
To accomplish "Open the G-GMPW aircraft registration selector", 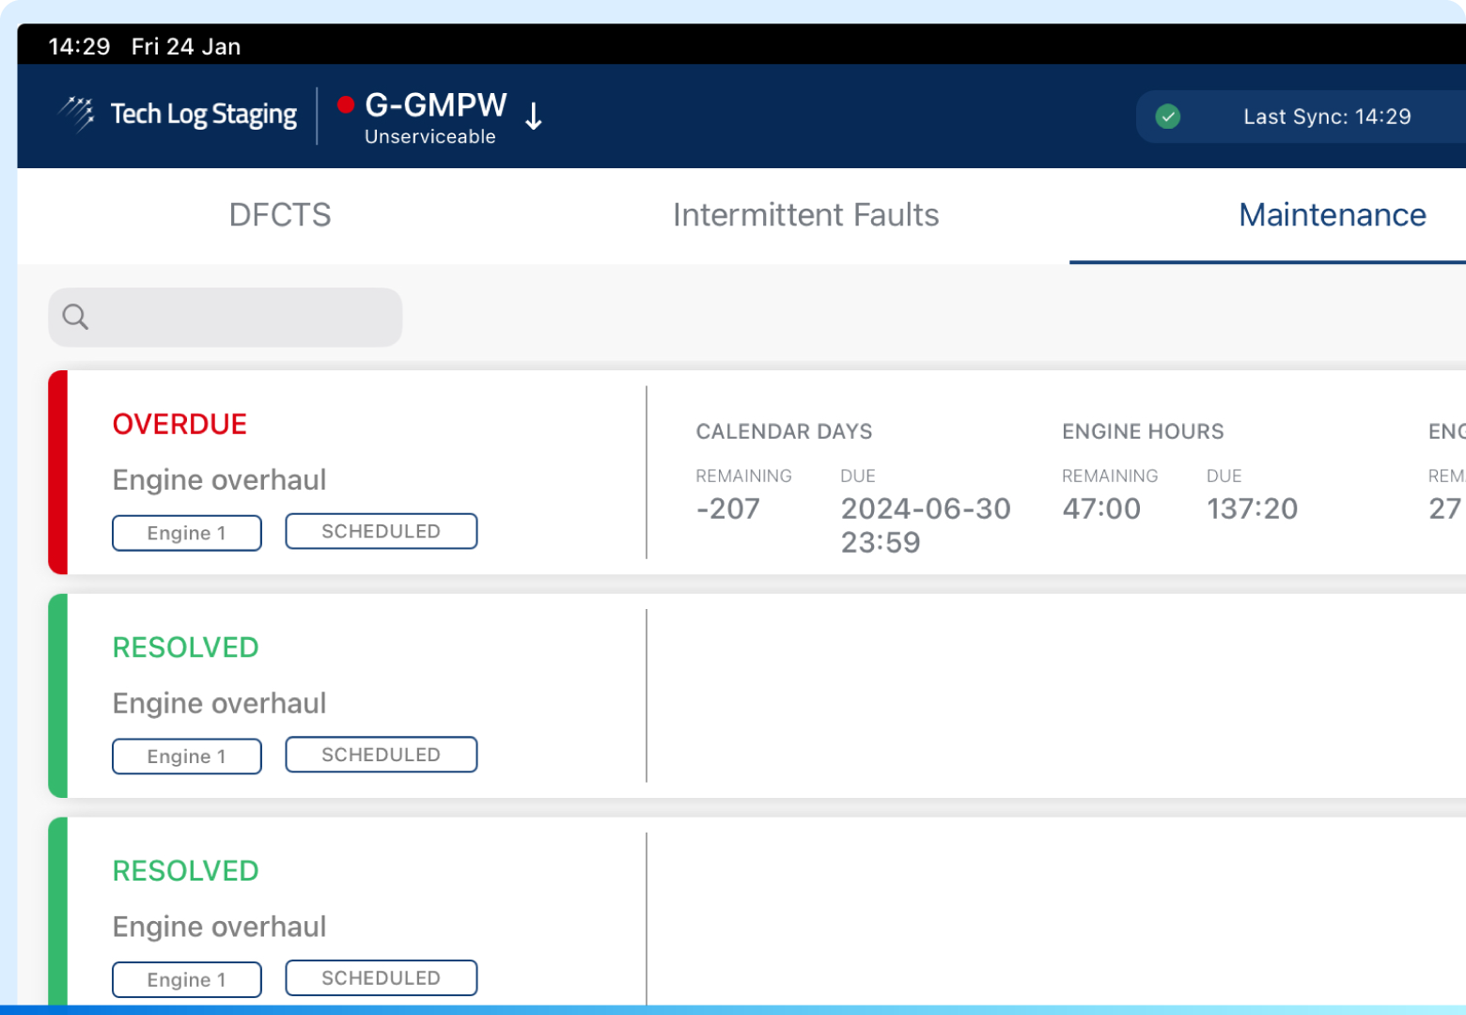I will click(x=435, y=105).
